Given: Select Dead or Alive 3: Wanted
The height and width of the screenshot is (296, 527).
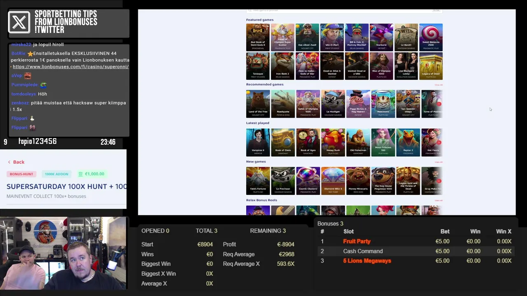Looking at the screenshot, I should point(332,66).
